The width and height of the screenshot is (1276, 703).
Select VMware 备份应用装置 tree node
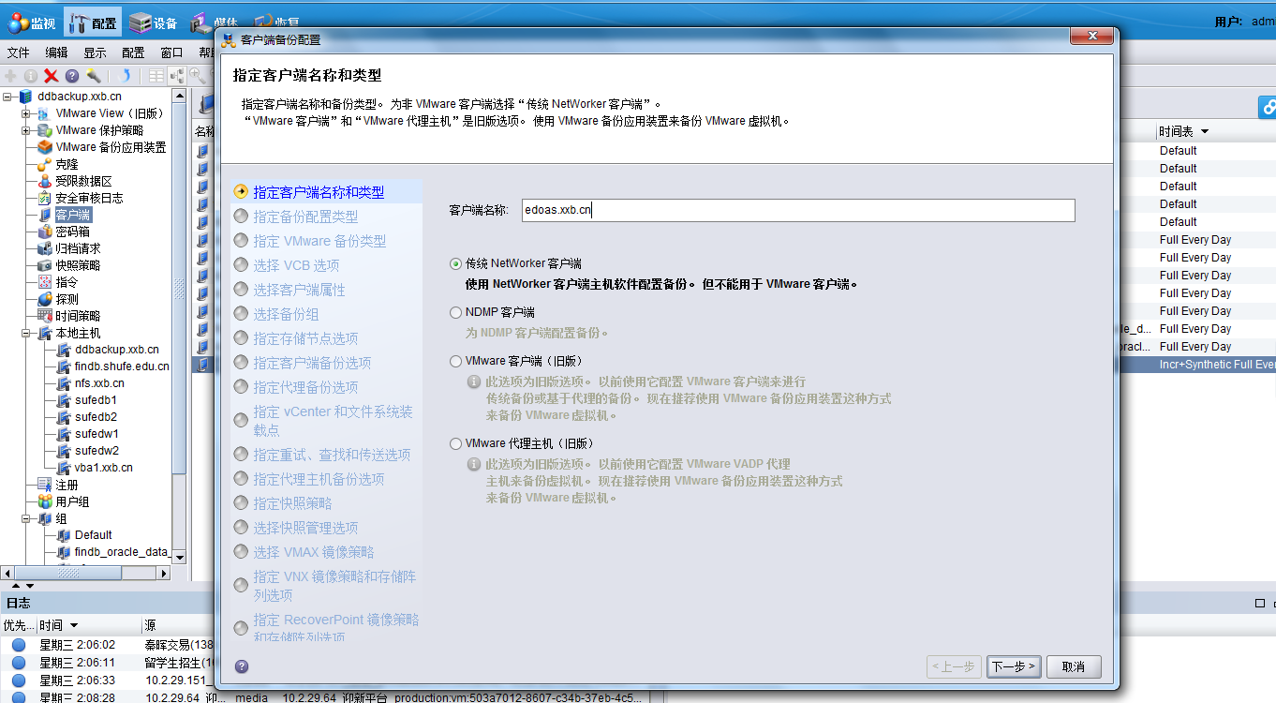click(111, 147)
